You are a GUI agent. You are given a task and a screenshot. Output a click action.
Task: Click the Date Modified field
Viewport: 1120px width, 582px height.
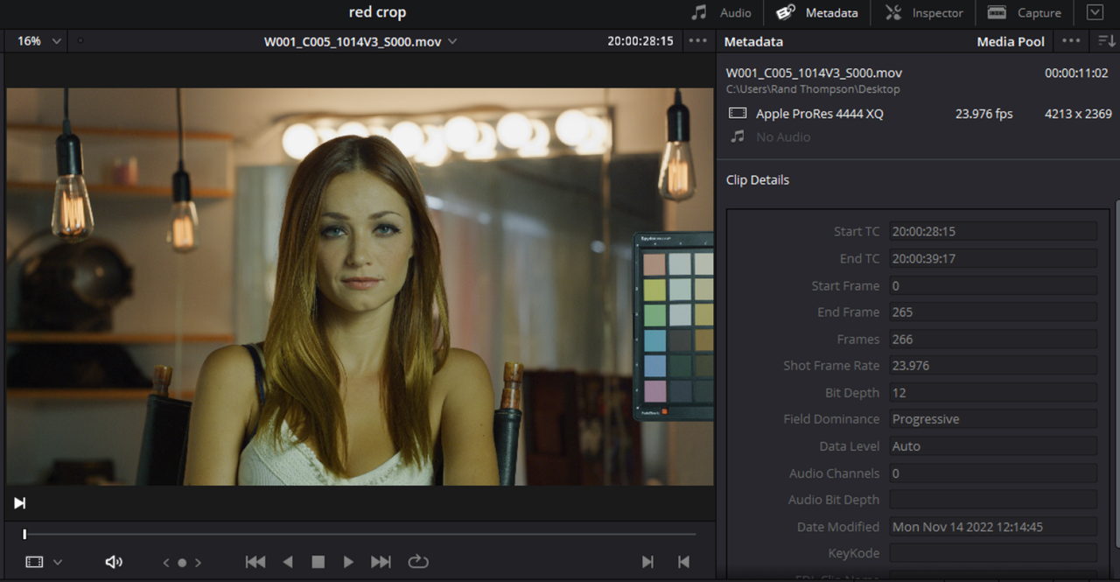[x=993, y=526]
